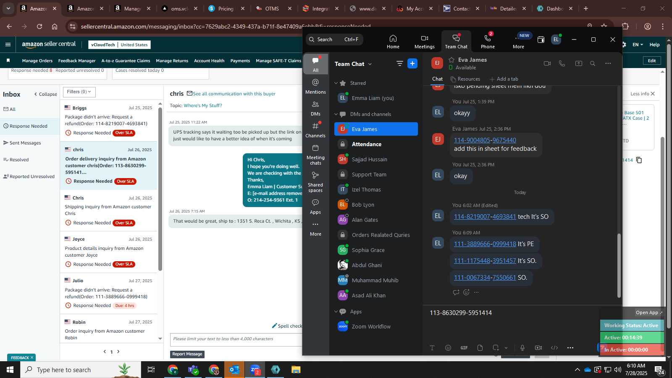Image resolution: width=672 pixels, height=378 pixels.
Task: Click Edit button in Seller Central
Action: click(x=652, y=60)
